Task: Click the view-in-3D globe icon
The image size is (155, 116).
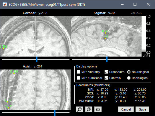Action: pyautogui.click(x=98, y=109)
